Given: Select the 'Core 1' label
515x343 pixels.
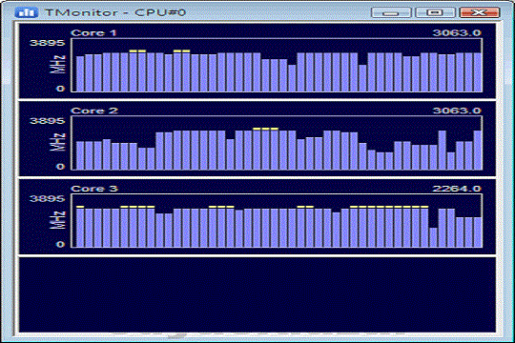Looking at the screenshot, I should pyautogui.click(x=93, y=32).
